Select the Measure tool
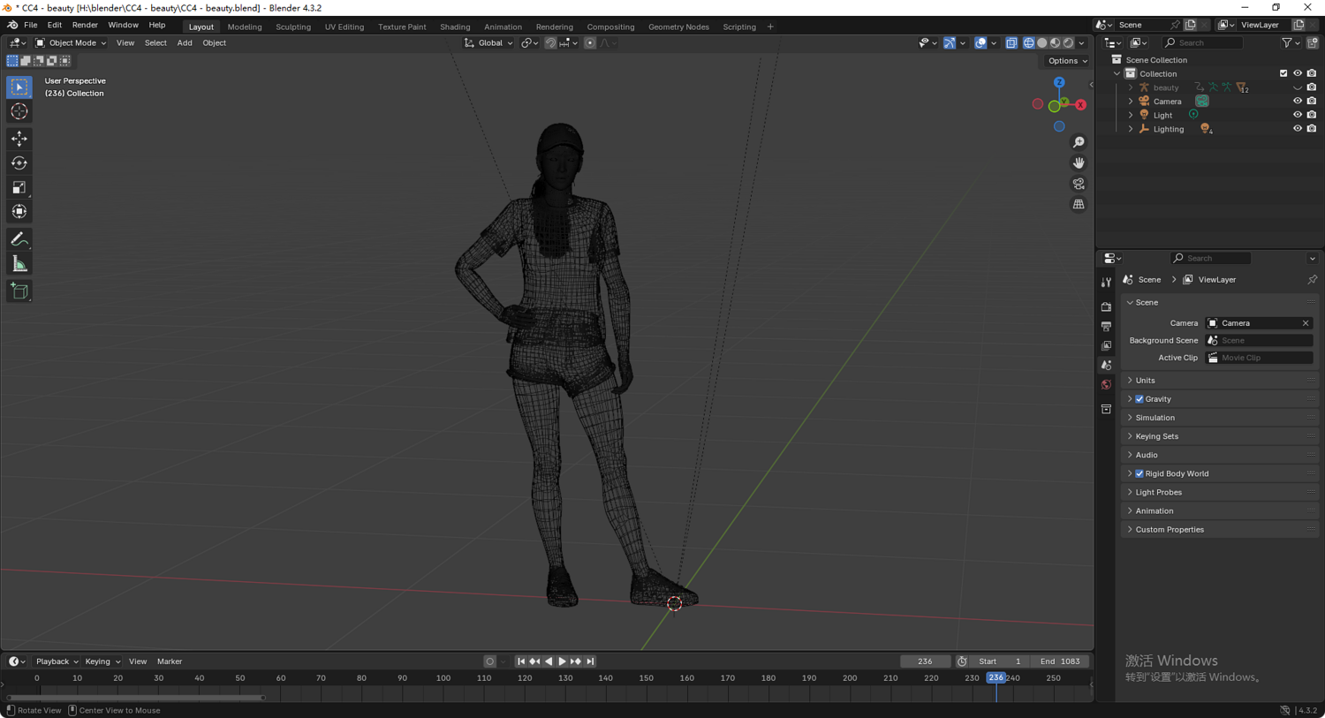The height and width of the screenshot is (718, 1325). pyautogui.click(x=19, y=264)
